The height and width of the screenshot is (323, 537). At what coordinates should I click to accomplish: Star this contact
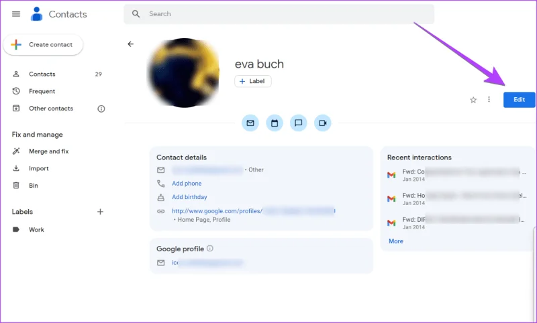473,100
